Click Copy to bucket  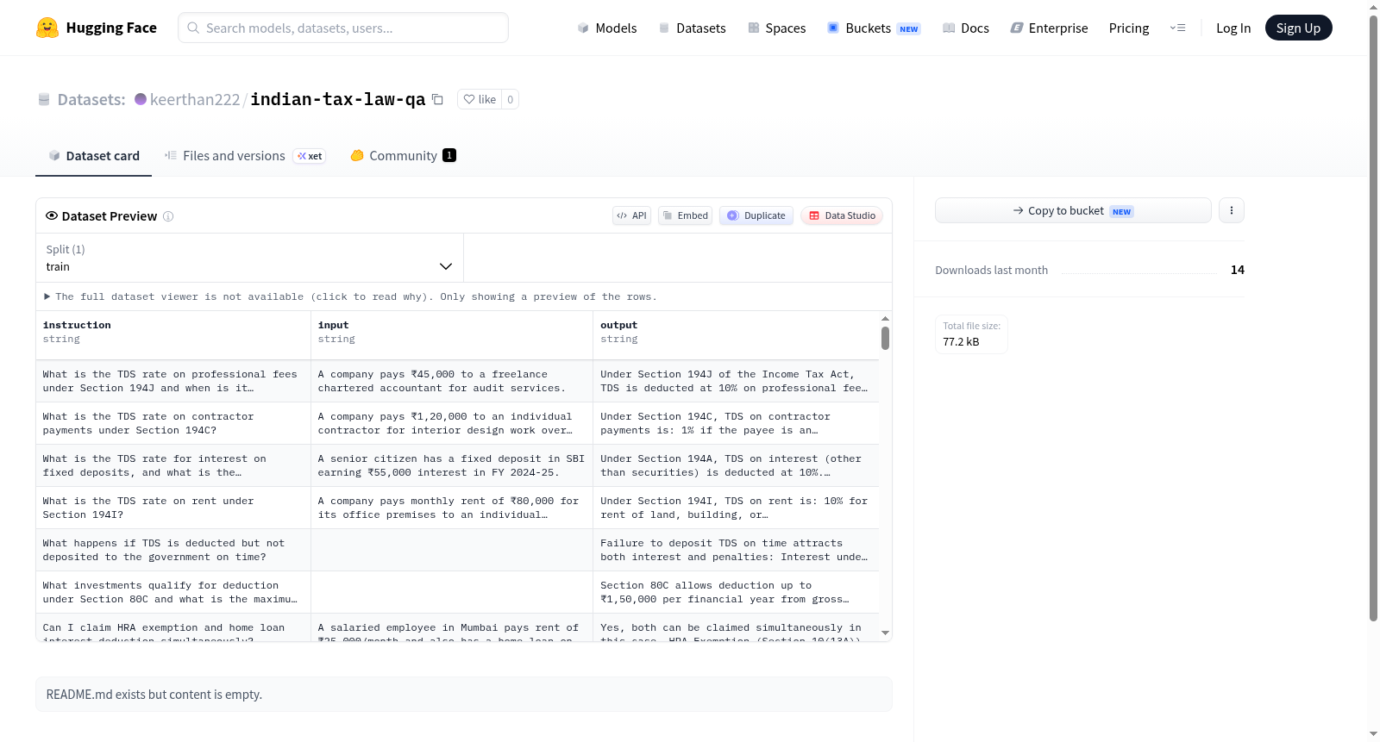click(1073, 210)
